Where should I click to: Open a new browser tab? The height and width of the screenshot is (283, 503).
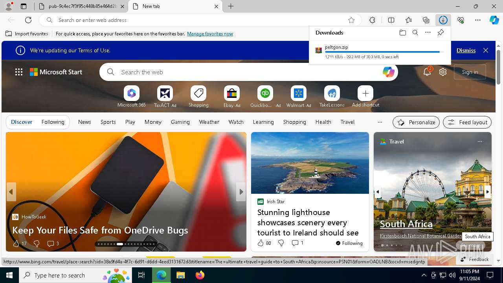(x=231, y=6)
